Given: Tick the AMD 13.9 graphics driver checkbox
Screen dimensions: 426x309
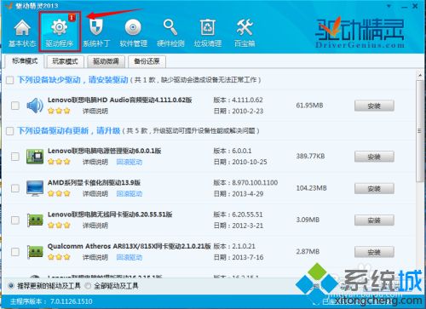Looking at the screenshot, I should pos(15,188).
